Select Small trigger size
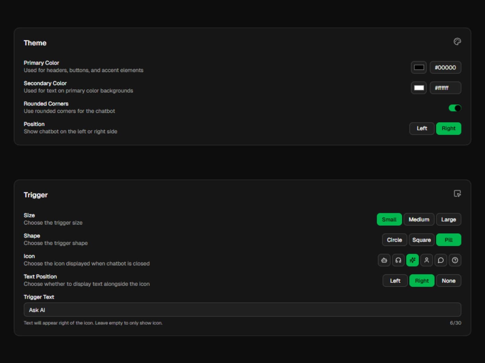The image size is (485, 363). pyautogui.click(x=389, y=219)
